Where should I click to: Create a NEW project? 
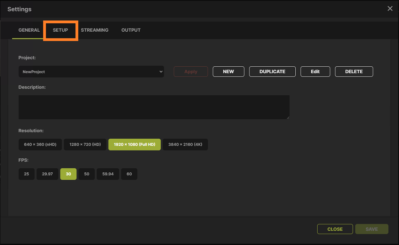point(228,72)
